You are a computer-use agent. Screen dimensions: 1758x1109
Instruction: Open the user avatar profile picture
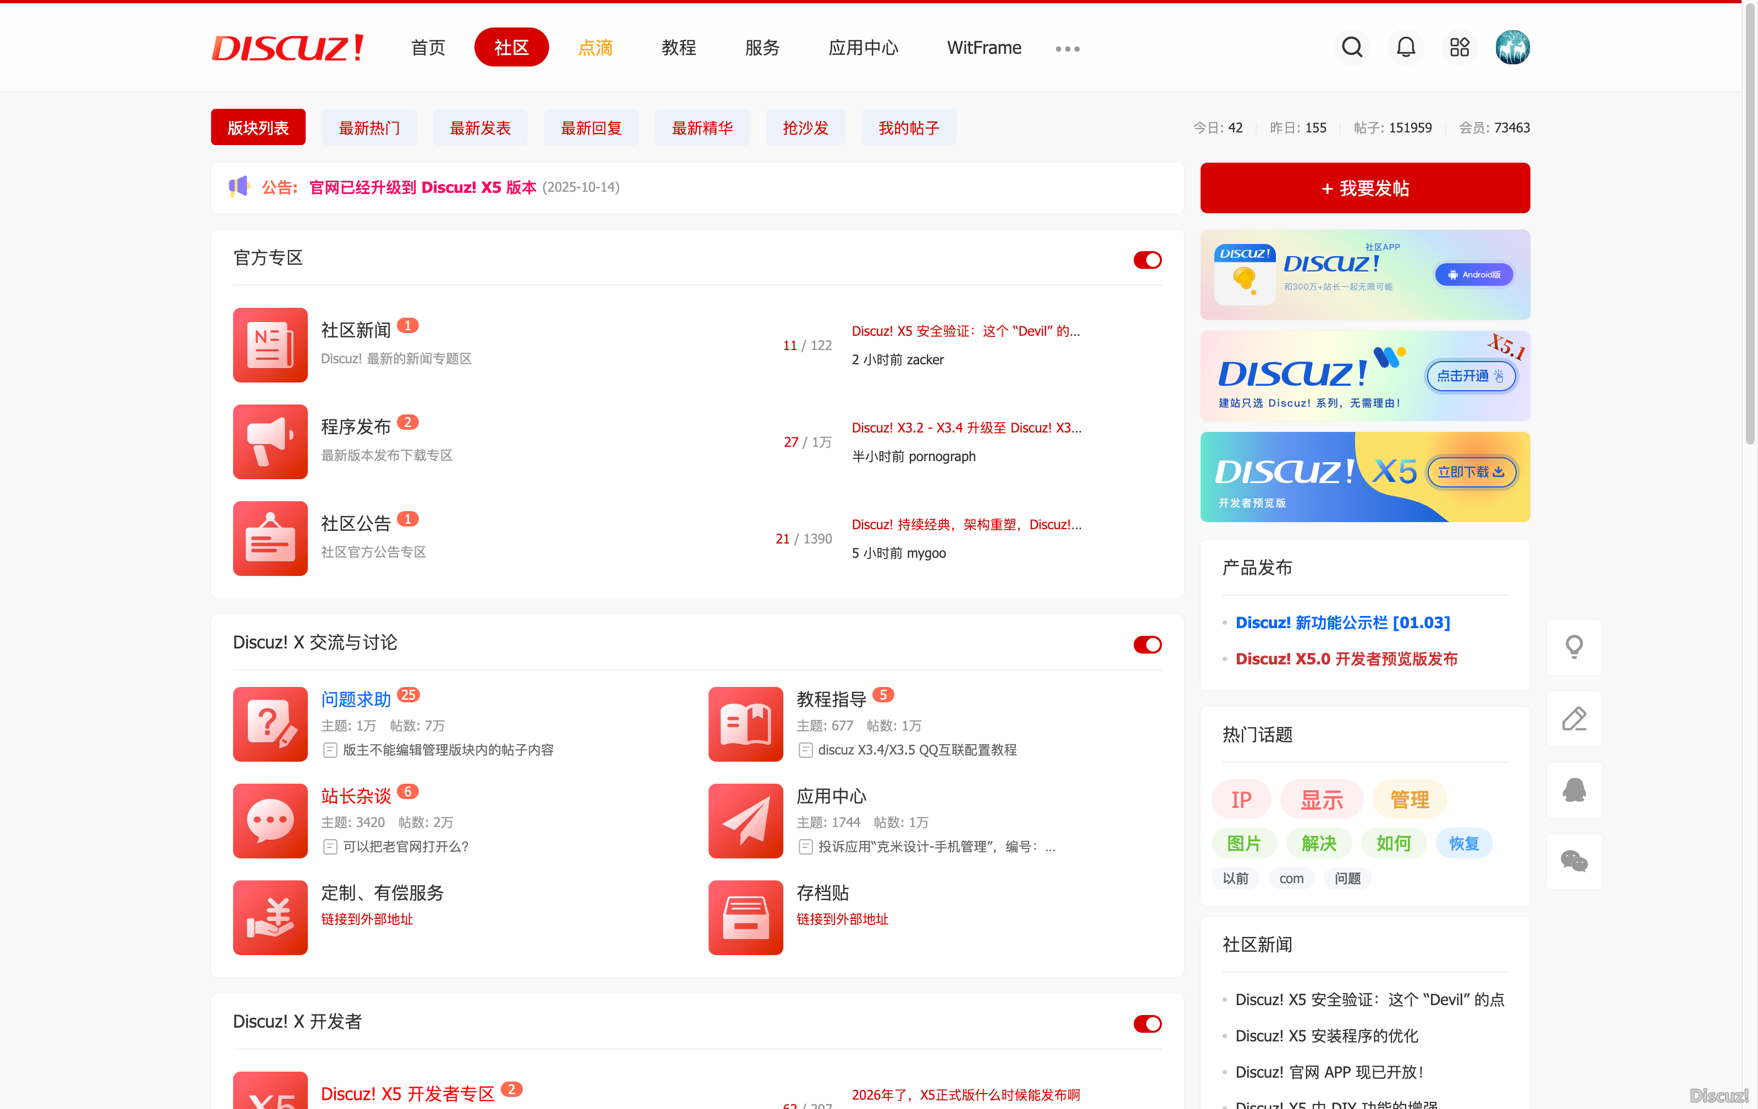click(x=1512, y=47)
